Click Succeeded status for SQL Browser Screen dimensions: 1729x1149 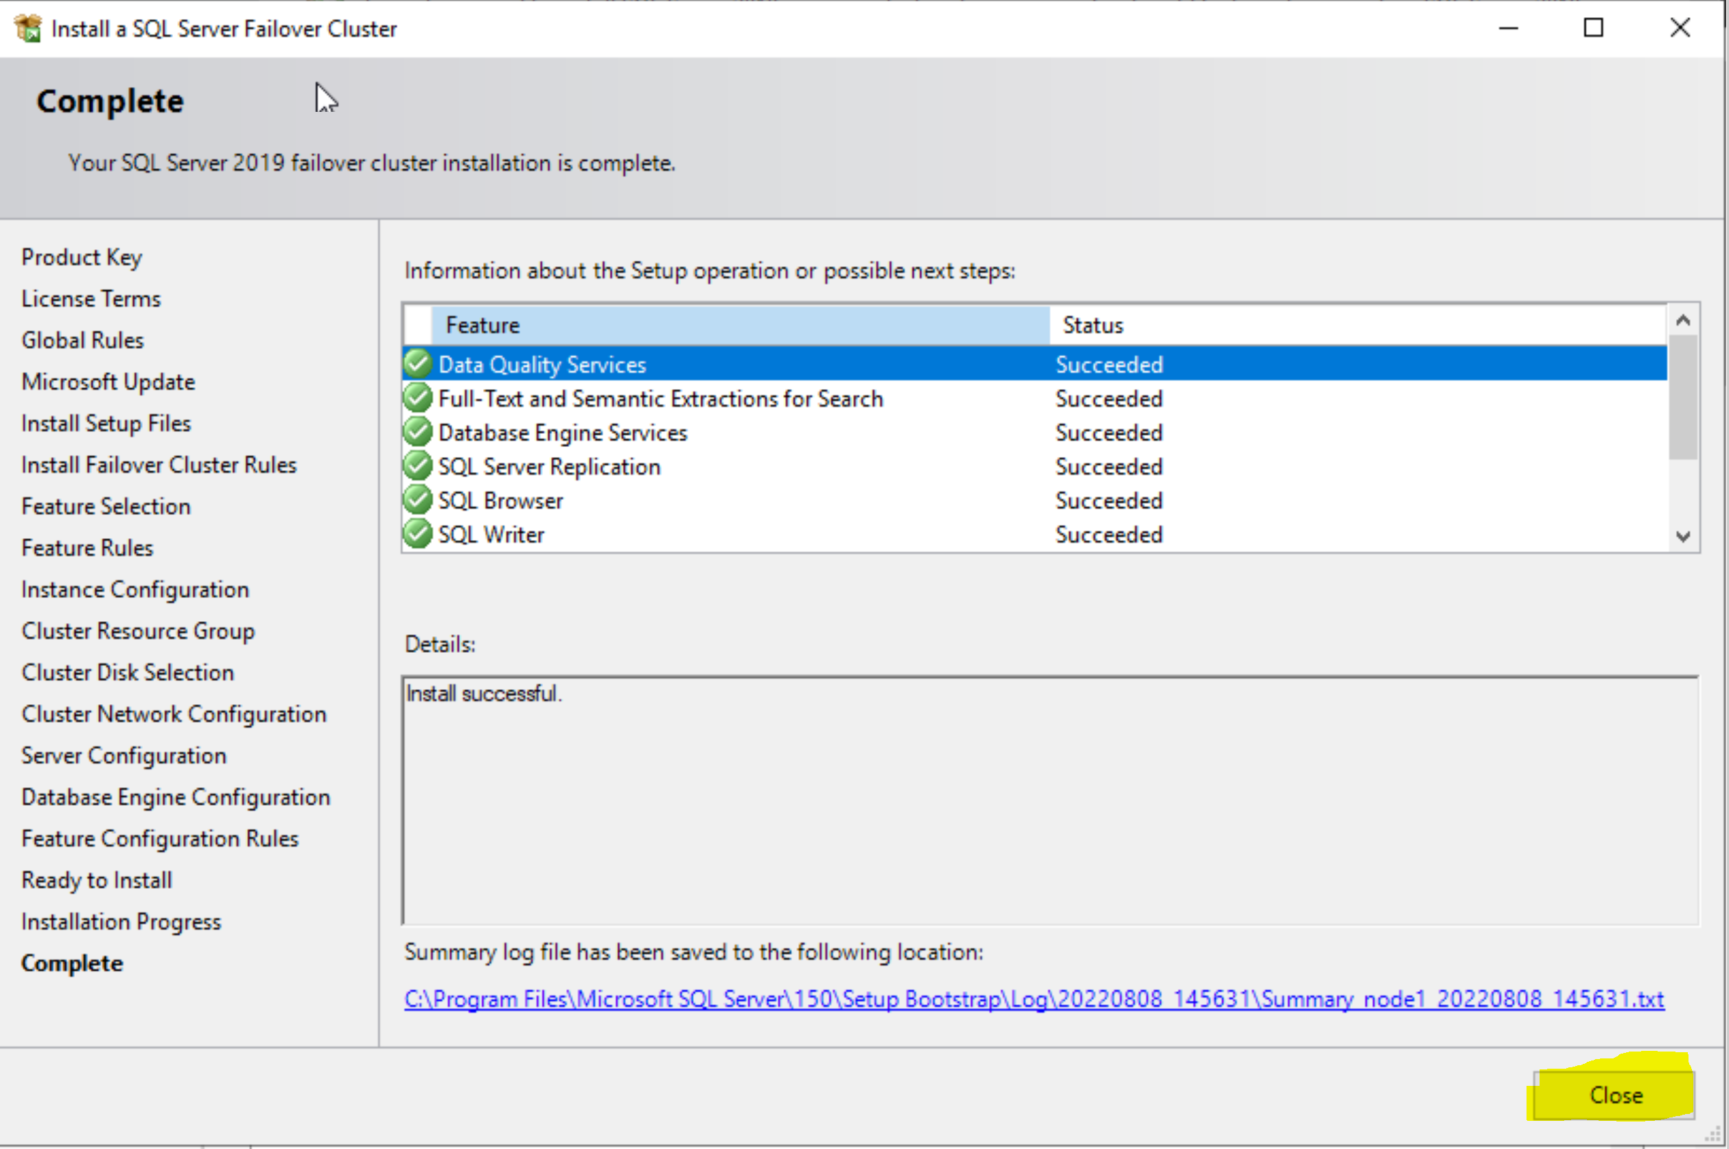(x=1109, y=500)
